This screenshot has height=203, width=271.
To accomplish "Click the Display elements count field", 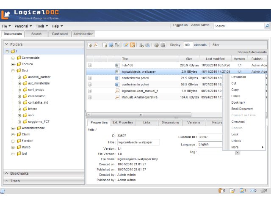I will point(187,45).
